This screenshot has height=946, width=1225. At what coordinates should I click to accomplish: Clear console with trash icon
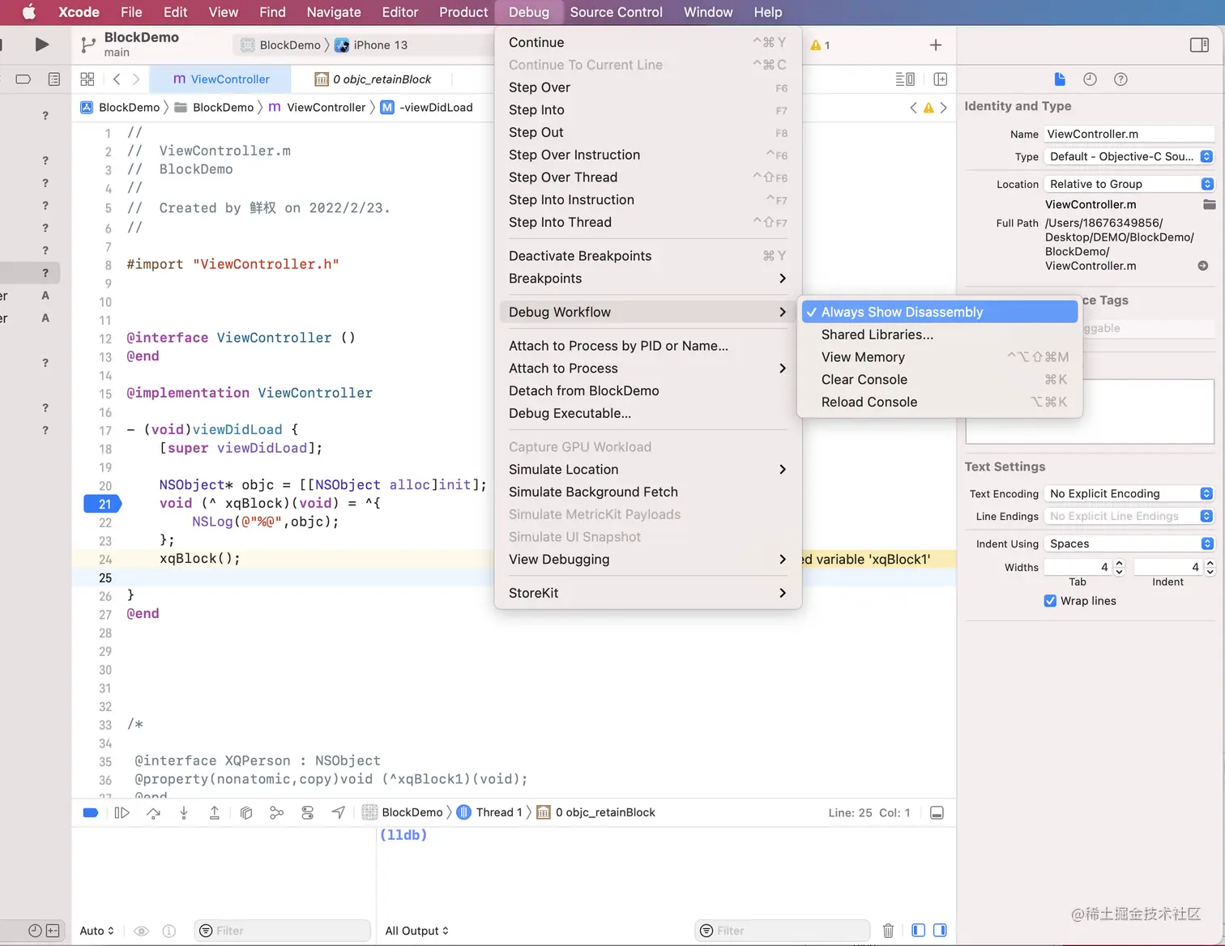pyautogui.click(x=888, y=931)
